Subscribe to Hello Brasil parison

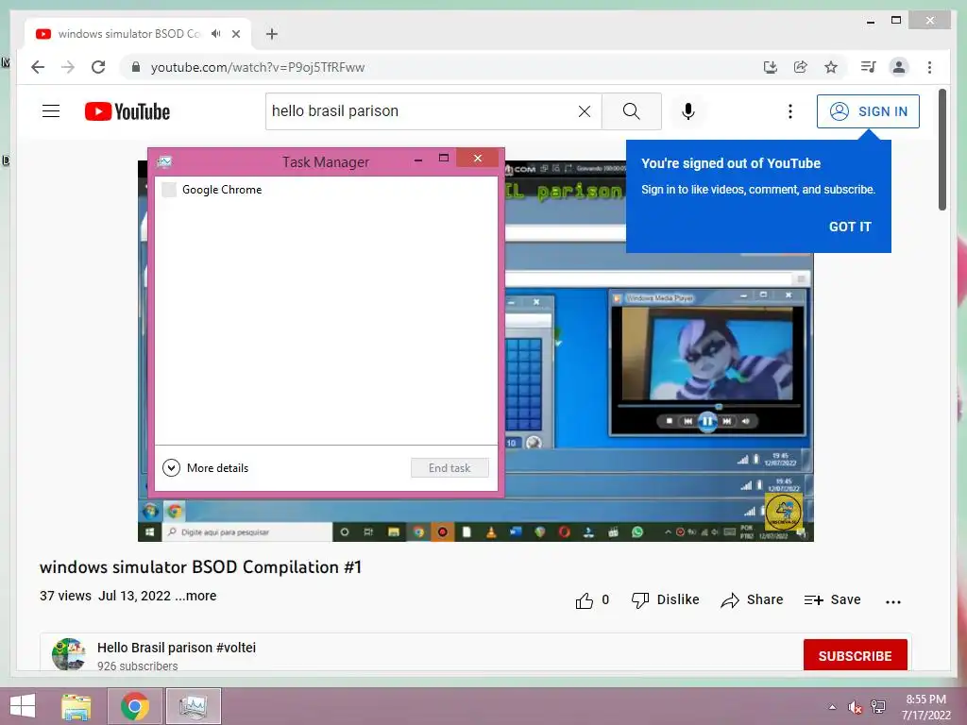[855, 655]
